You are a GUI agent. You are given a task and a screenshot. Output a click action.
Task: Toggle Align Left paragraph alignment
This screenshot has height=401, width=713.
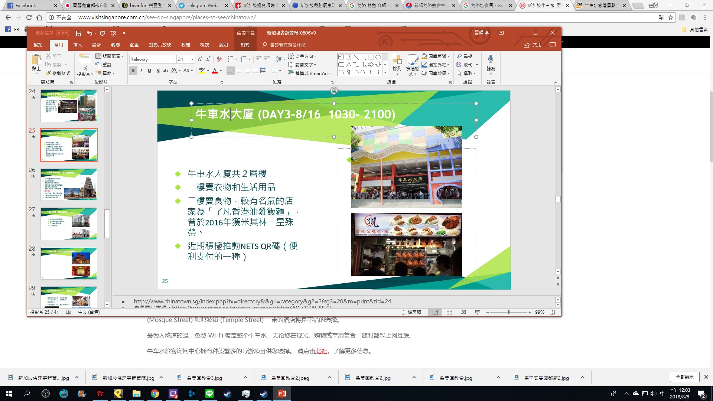coord(231,71)
